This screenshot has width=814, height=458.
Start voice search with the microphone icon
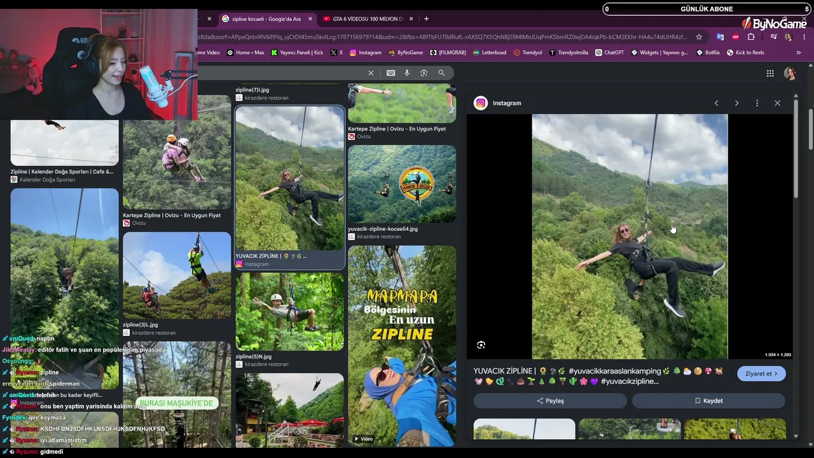(x=407, y=73)
